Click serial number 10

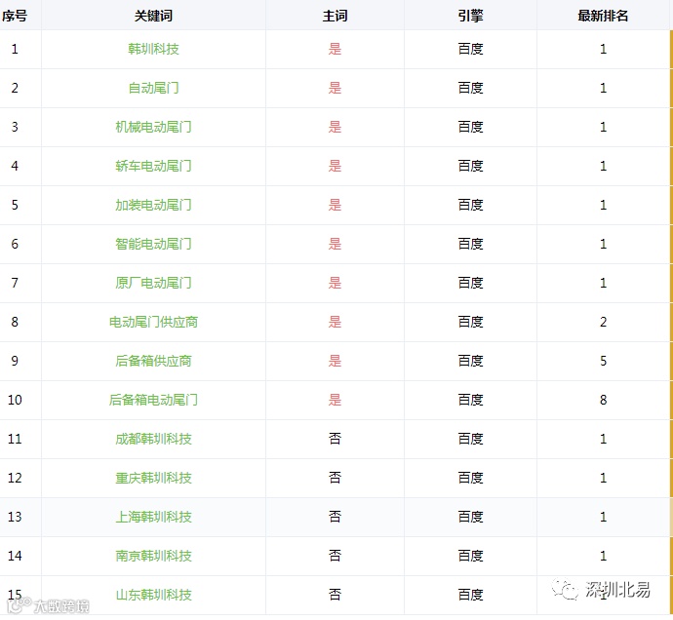pyautogui.click(x=15, y=400)
